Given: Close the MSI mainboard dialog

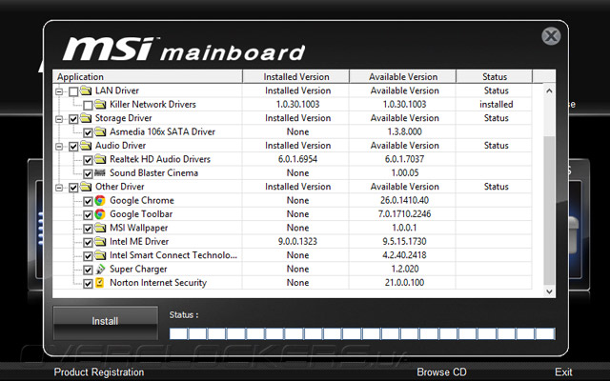Looking at the screenshot, I should (551, 36).
